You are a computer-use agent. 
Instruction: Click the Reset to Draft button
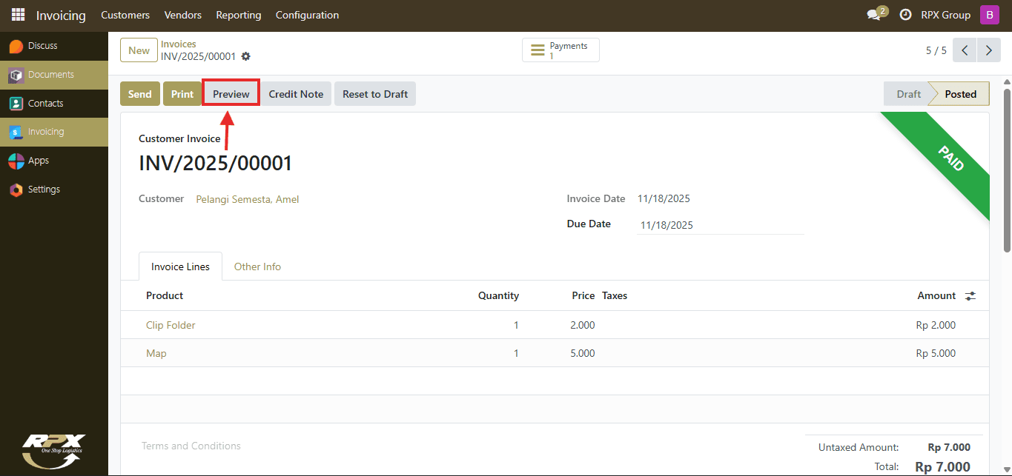point(375,94)
